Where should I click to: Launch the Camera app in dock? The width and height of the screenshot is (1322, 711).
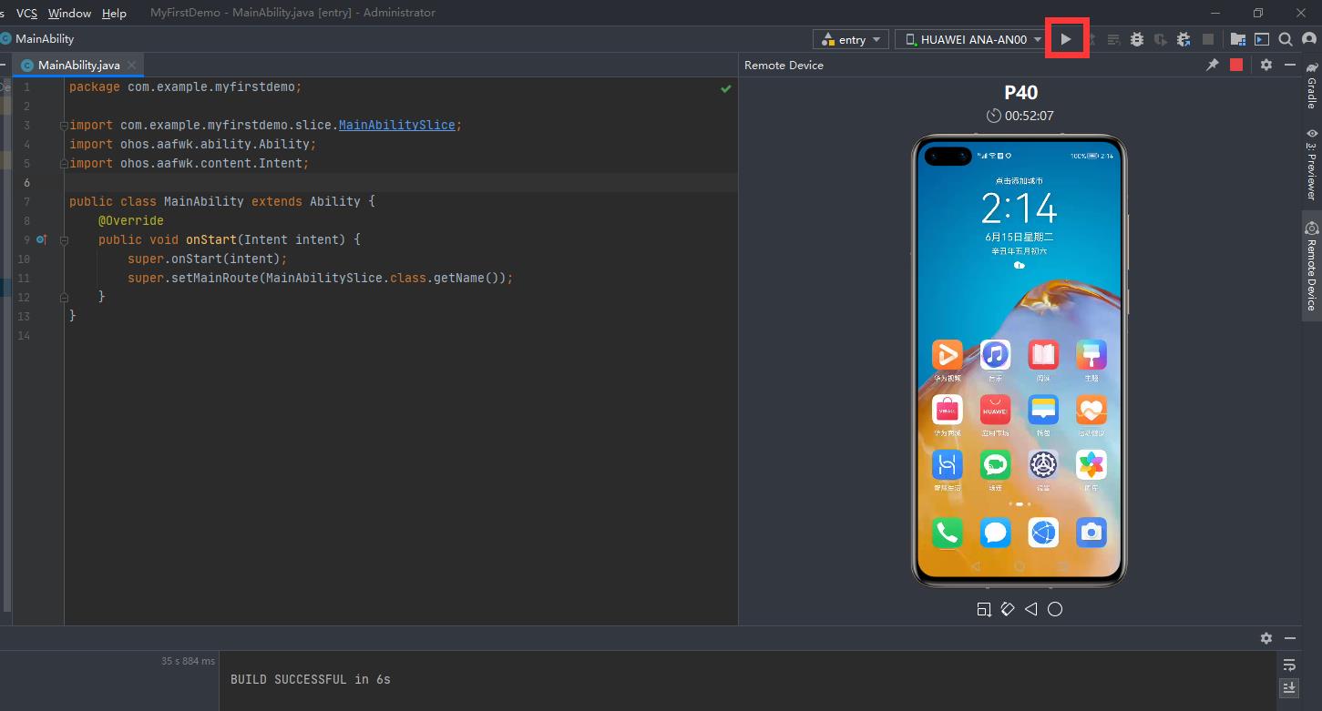coord(1091,532)
